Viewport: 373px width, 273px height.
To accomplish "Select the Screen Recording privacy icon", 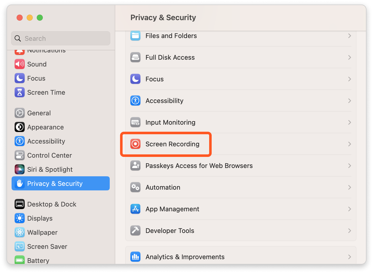I will coord(135,144).
